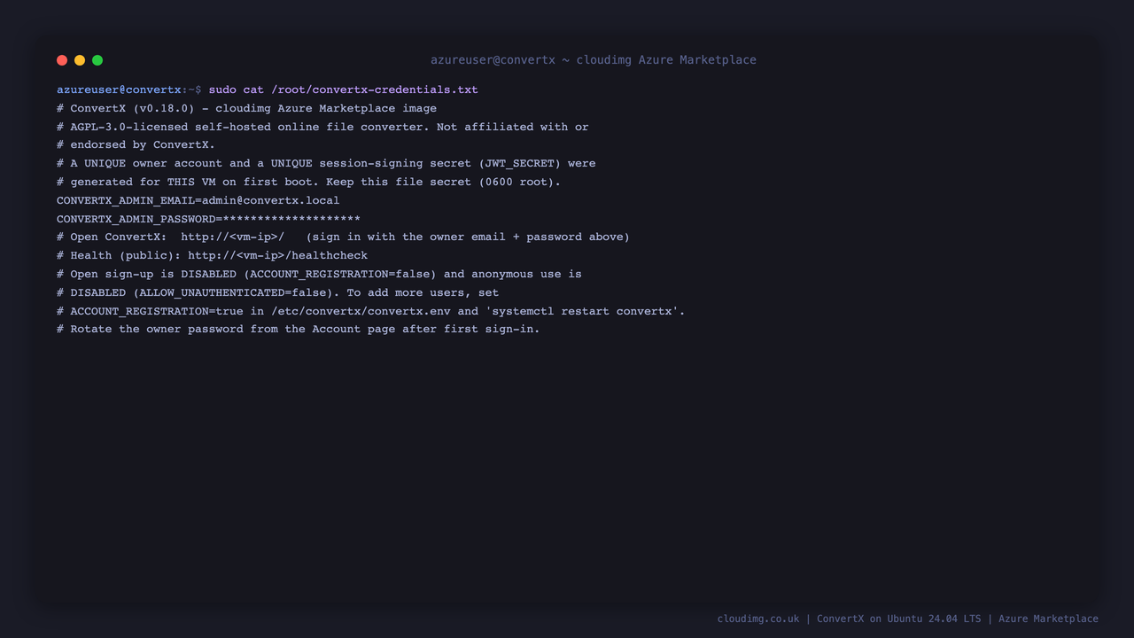Click the line '# endorsed by ConvertX.'
This screenshot has height=638, width=1134.
tap(136, 144)
